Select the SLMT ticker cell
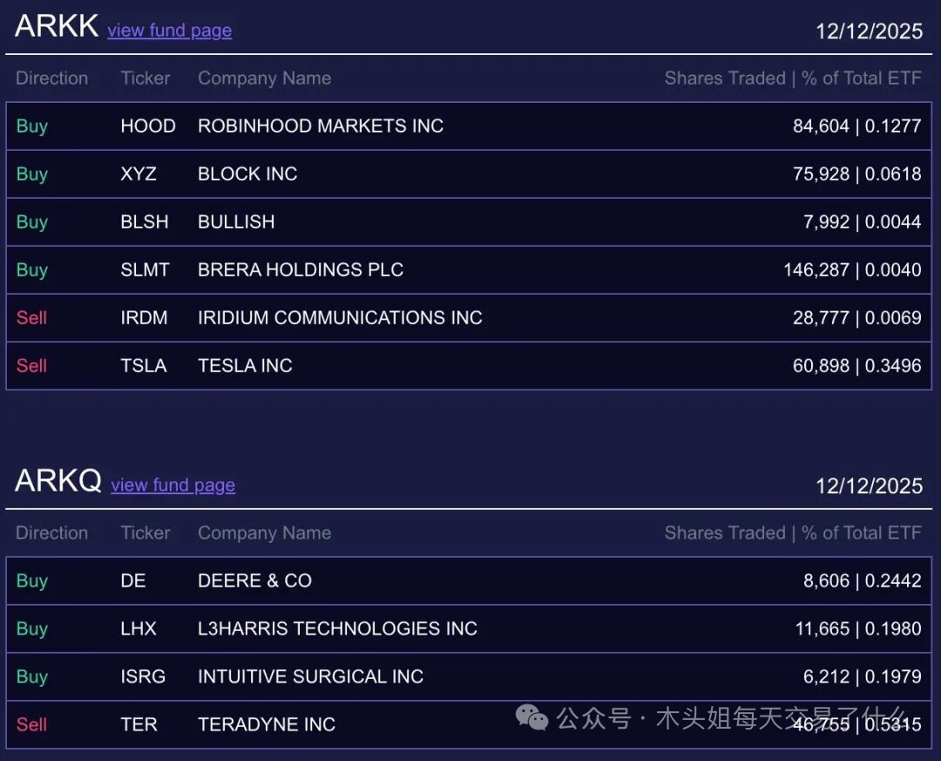Screen dimensions: 941x761 [146, 269]
